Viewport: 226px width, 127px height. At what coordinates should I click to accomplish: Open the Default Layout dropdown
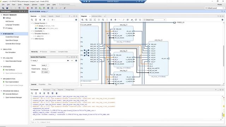pos(214,8)
